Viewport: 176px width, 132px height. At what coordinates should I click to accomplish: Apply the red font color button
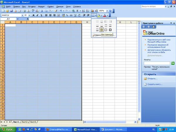point(105,15)
